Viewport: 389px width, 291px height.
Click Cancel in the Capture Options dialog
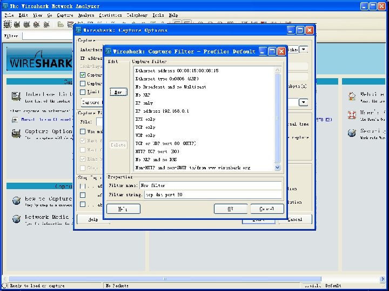[x=295, y=219]
